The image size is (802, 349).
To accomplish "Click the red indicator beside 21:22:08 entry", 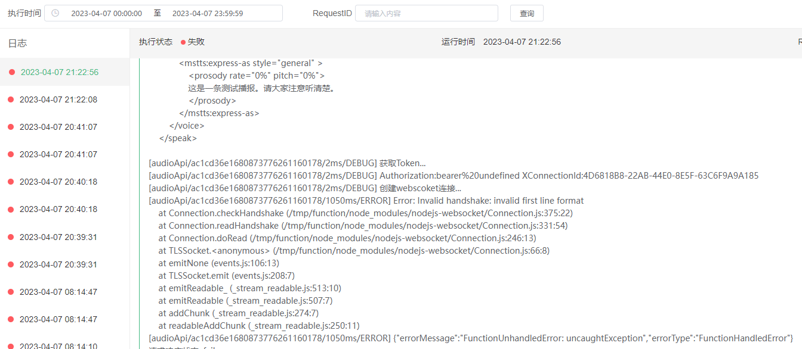I will pyautogui.click(x=10, y=99).
